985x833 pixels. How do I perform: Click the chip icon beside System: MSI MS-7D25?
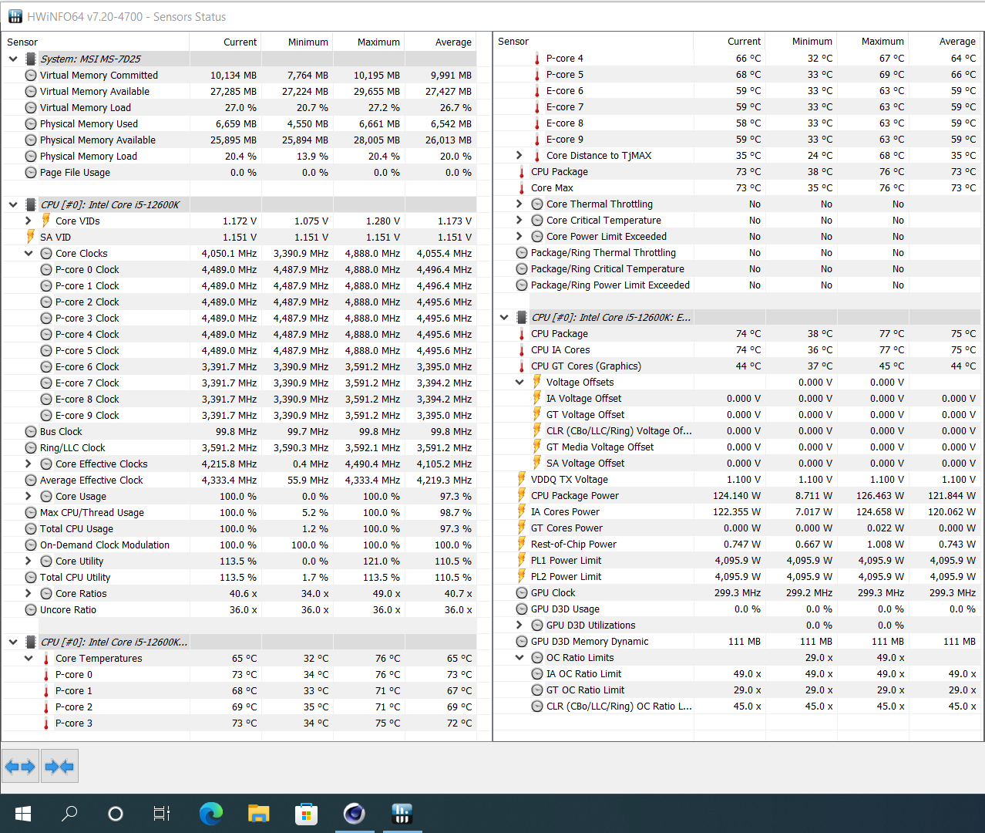(31, 59)
